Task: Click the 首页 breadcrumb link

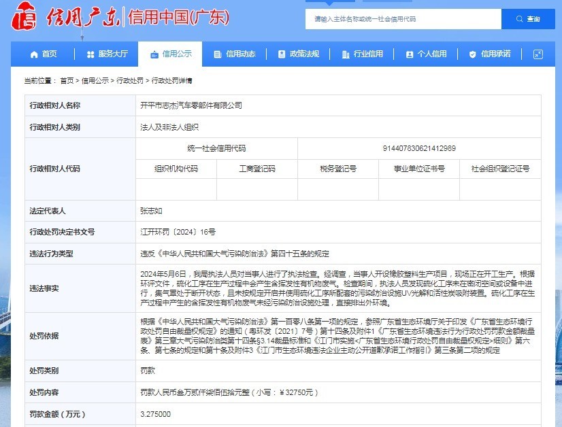Action: pyautogui.click(x=67, y=81)
